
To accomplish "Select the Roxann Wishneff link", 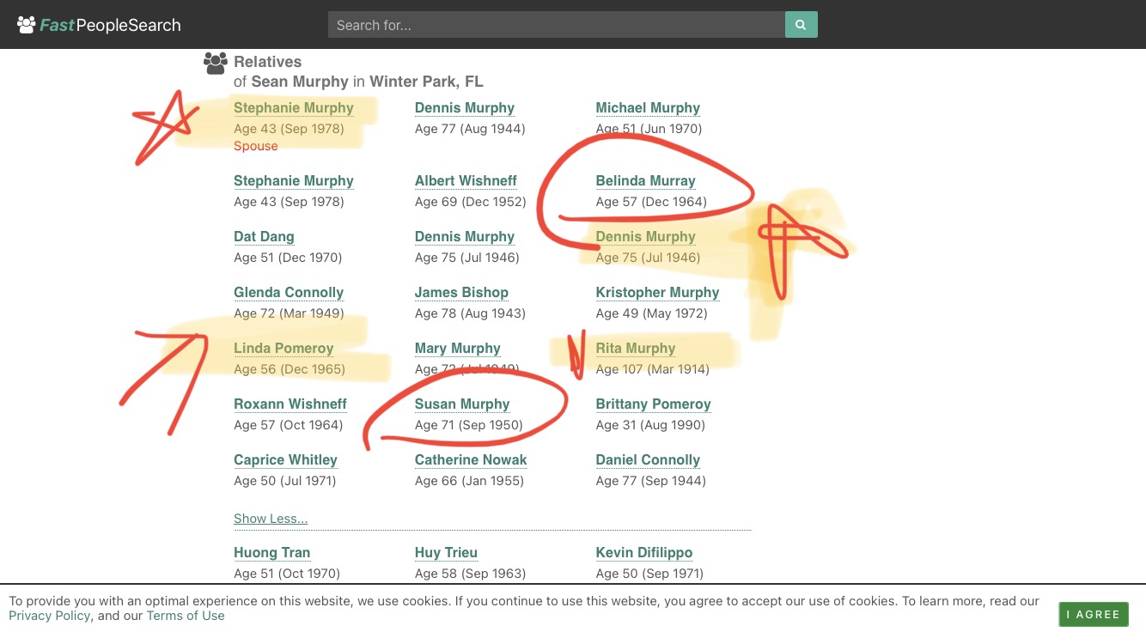I will [x=290, y=404].
